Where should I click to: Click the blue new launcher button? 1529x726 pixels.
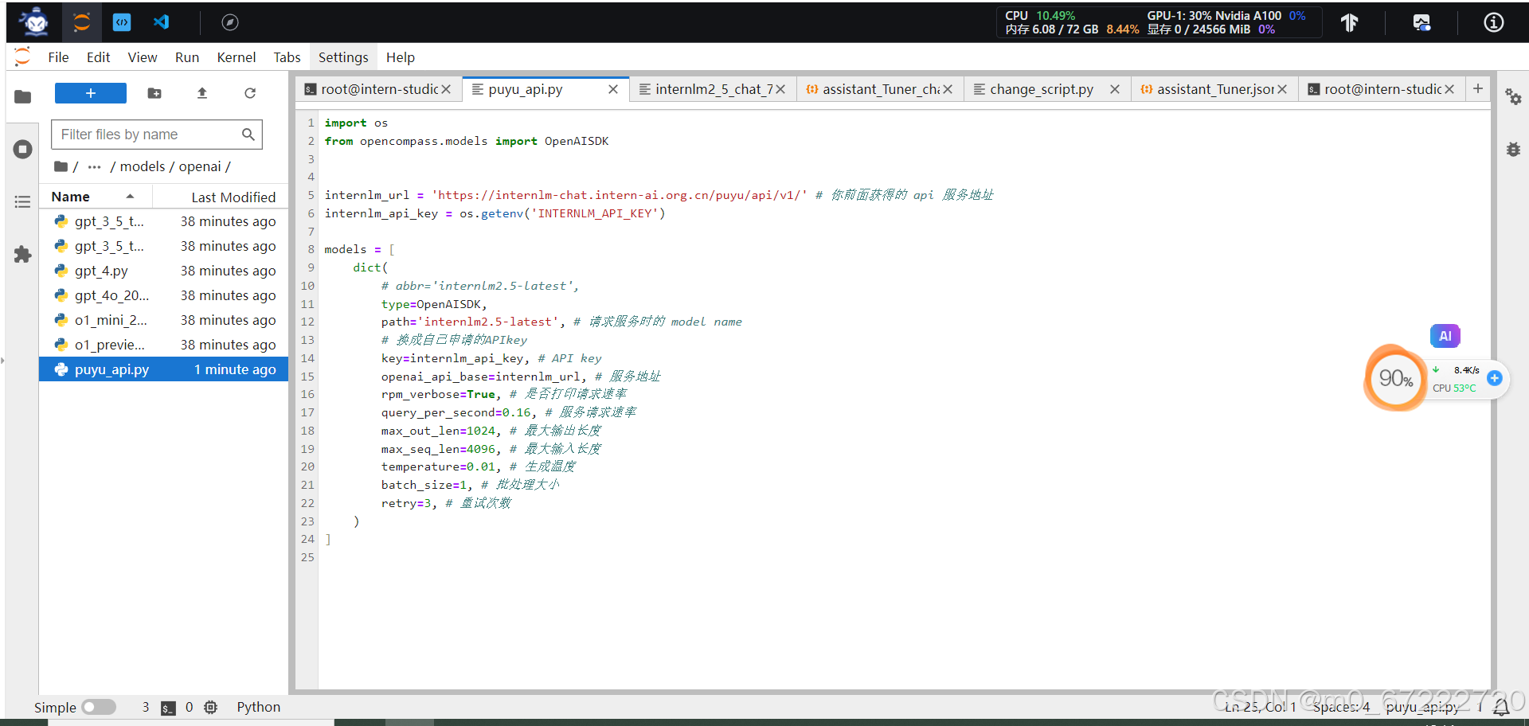click(x=90, y=93)
